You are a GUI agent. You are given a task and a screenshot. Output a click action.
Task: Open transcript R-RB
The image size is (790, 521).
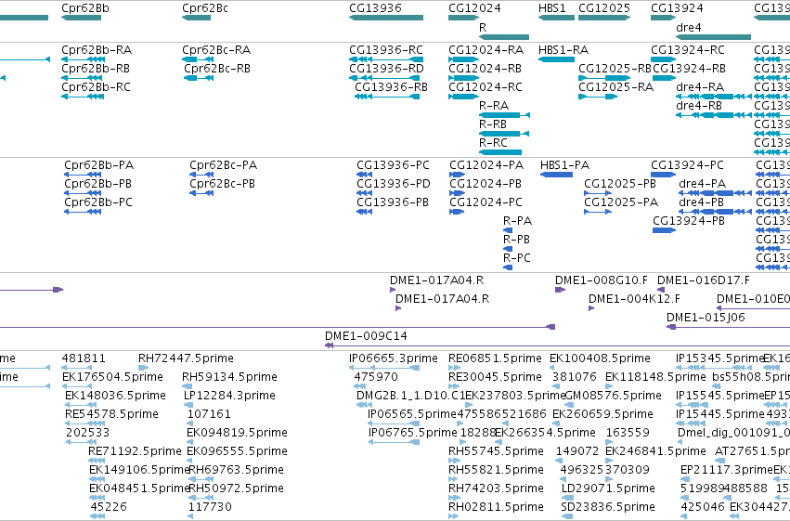(493, 124)
